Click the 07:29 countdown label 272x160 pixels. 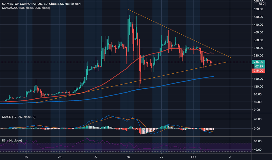click(x=259, y=66)
